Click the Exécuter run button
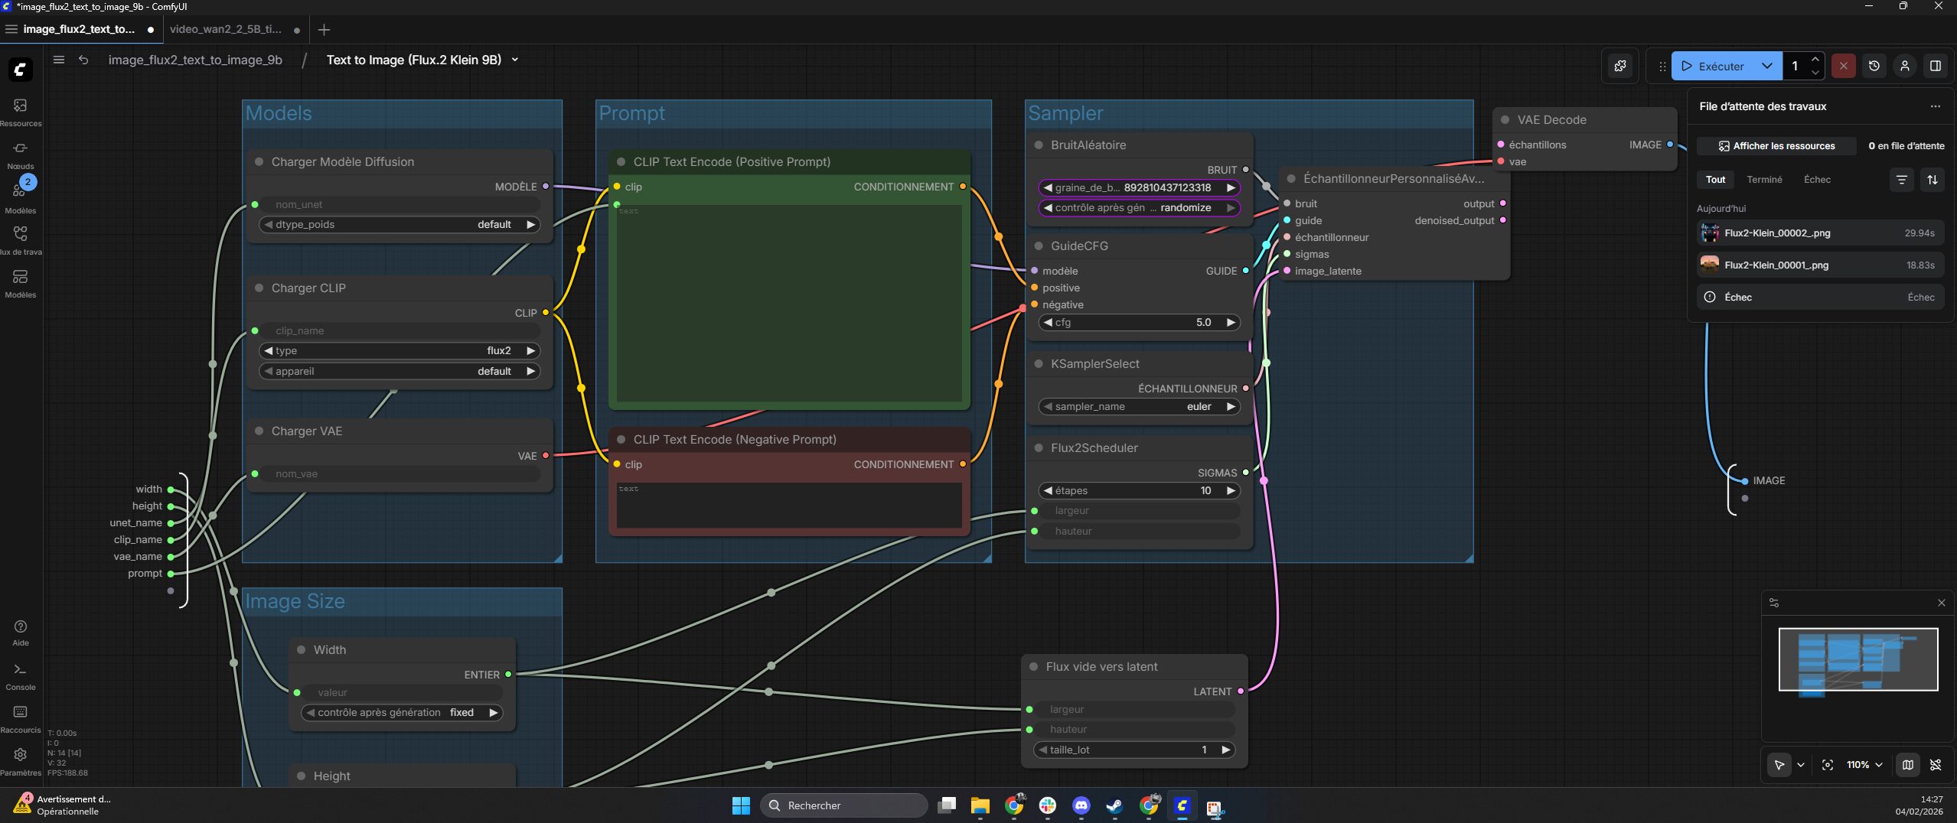This screenshot has height=823, width=1957. (1713, 66)
